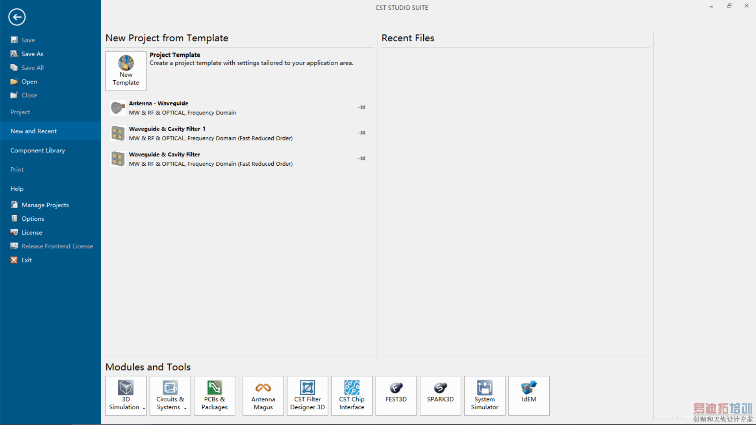Open the Options entry

pyautogui.click(x=33, y=218)
